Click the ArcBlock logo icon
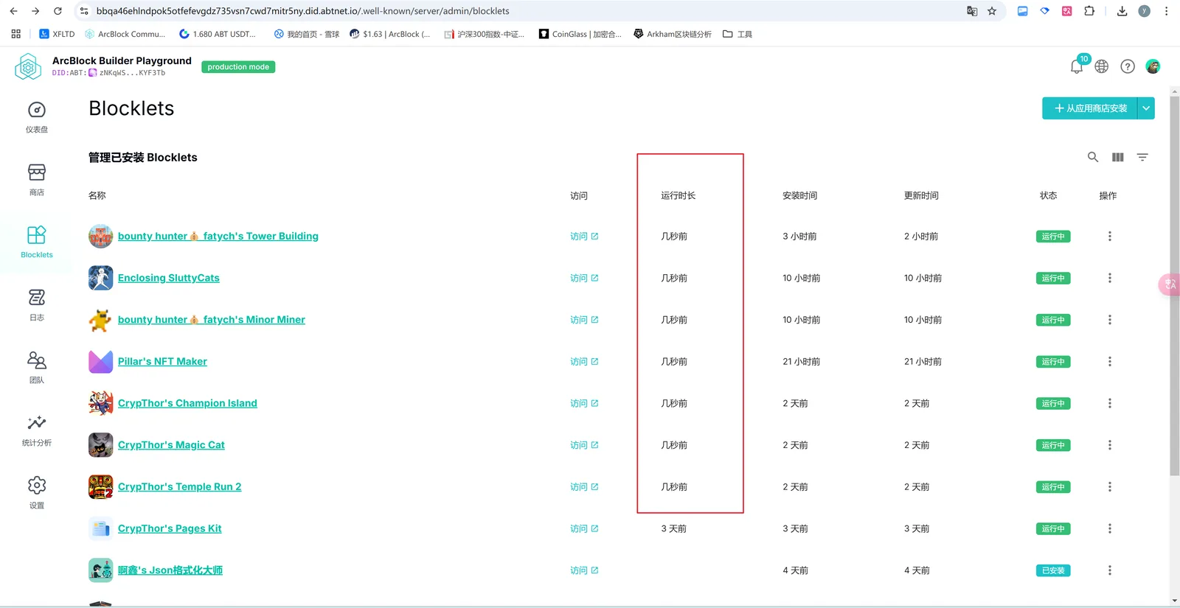Image resolution: width=1180 pixels, height=608 pixels. (x=28, y=67)
